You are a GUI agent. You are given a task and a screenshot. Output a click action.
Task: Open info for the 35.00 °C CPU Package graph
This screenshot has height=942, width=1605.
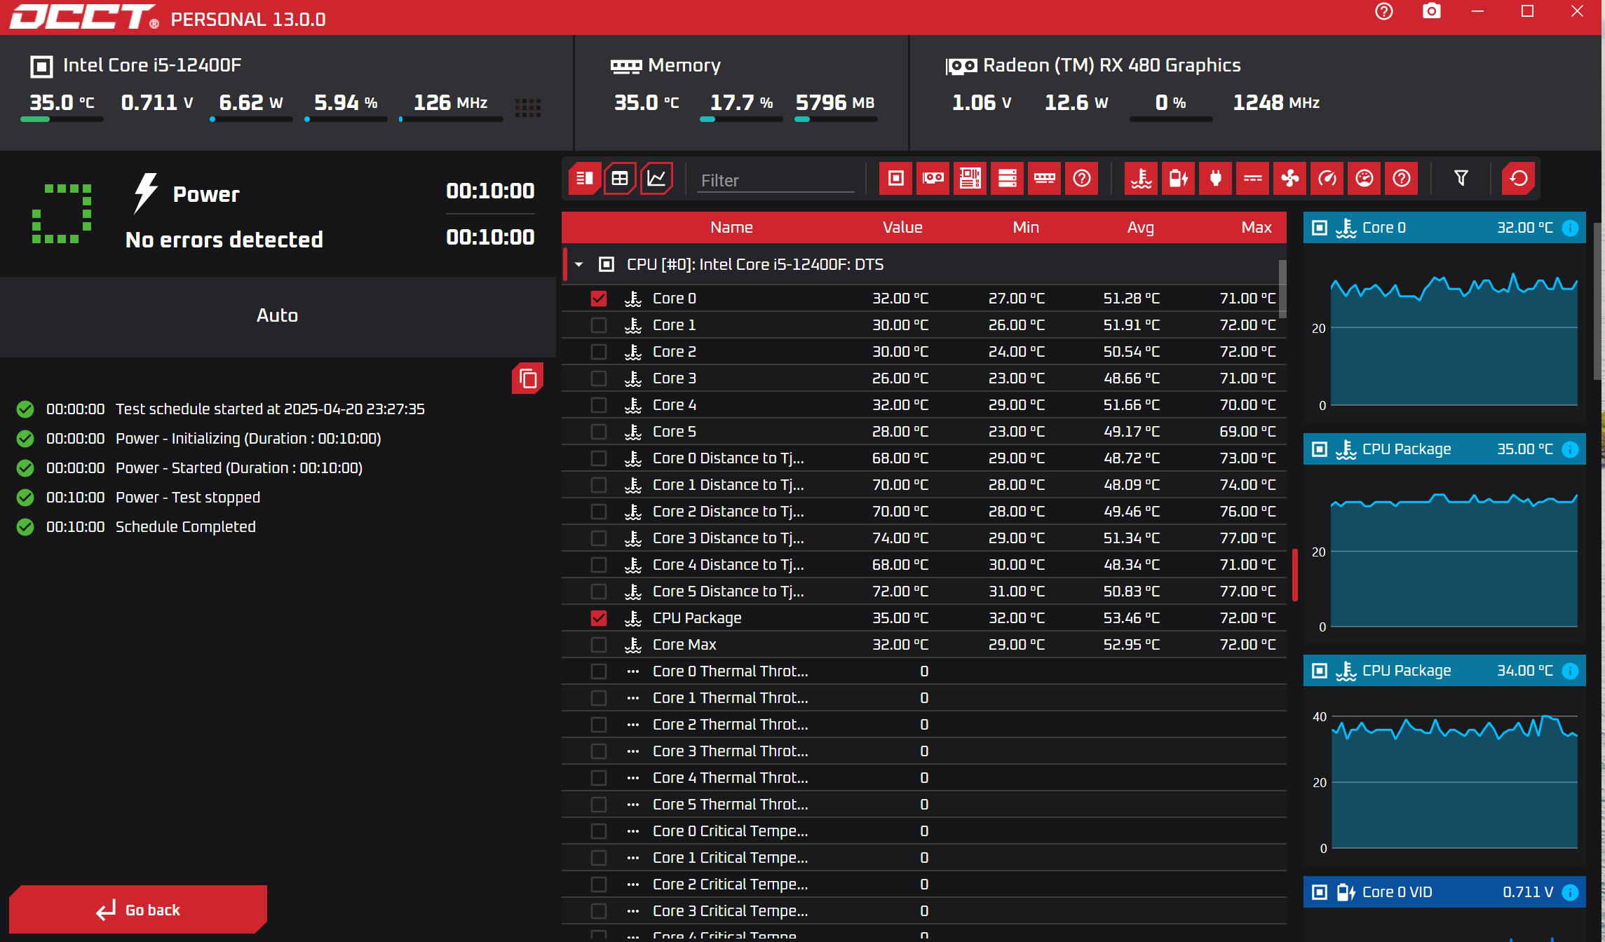[1570, 449]
